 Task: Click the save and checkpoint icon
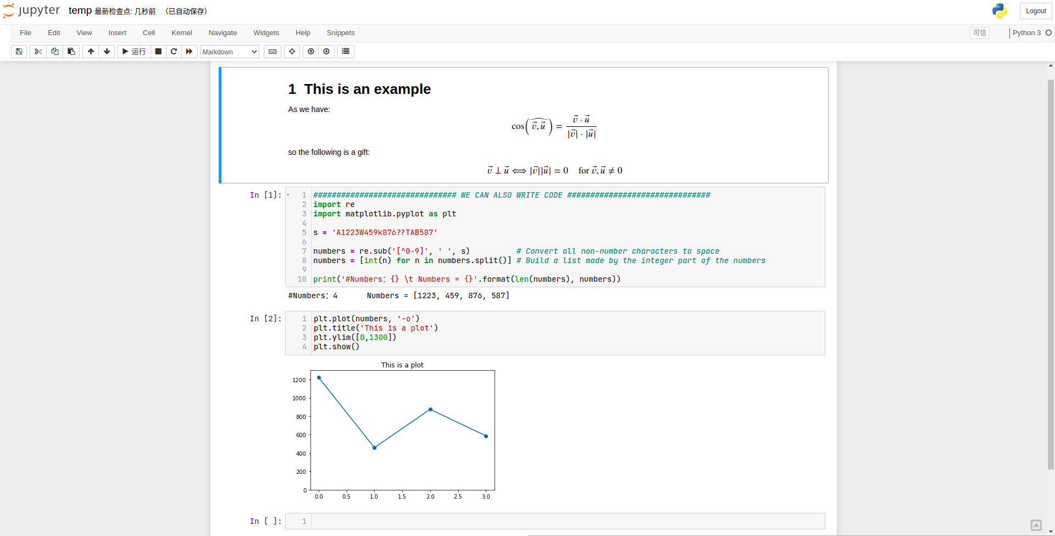click(19, 52)
